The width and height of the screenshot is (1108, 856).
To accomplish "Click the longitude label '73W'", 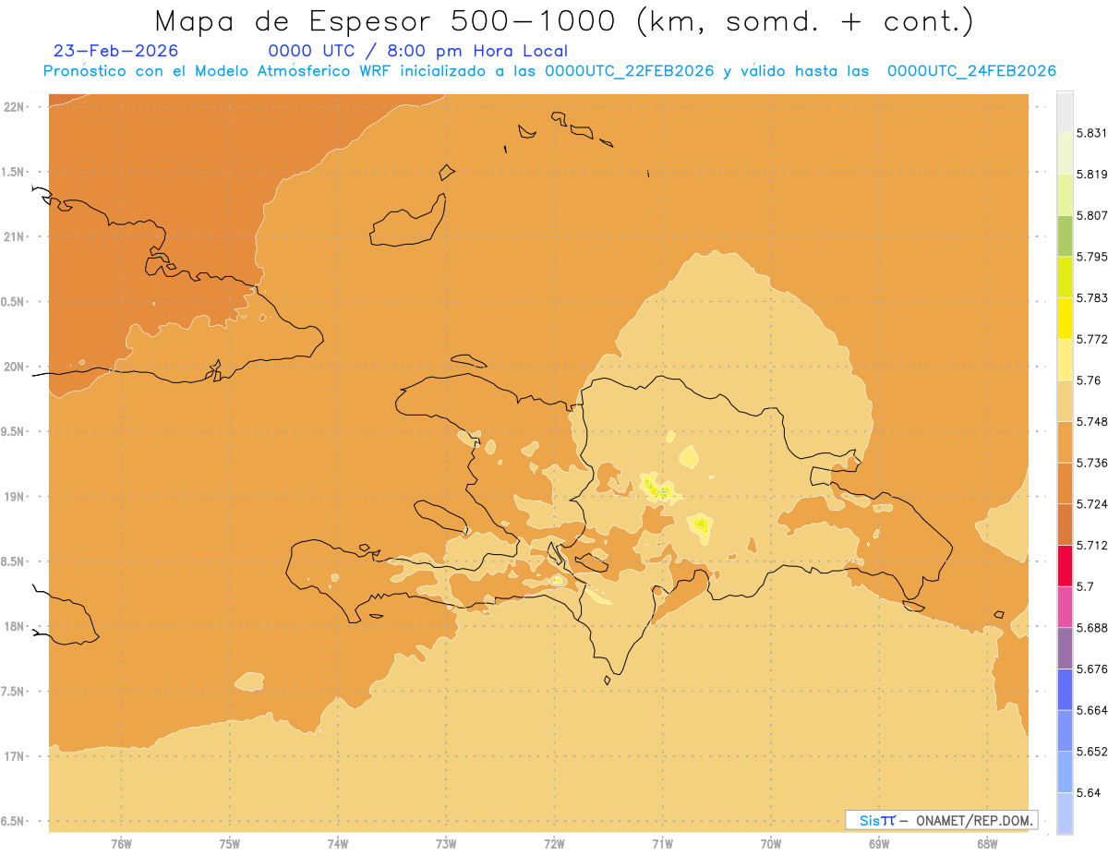I will [x=446, y=843].
